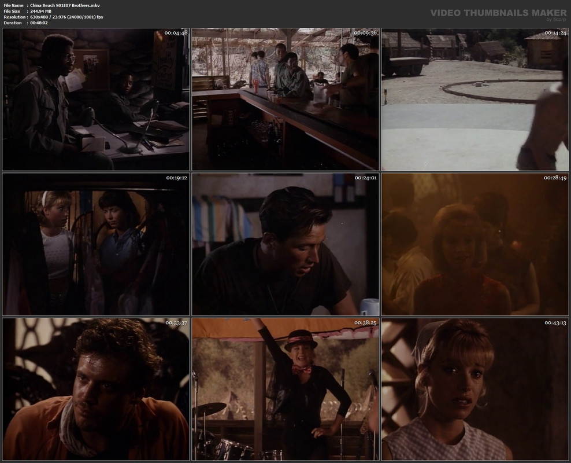Click the 'File Size' label
The image size is (571, 463).
(x=12, y=12)
